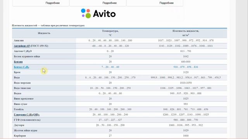Click the first Подробнее button
Viewport: 248px width, 139px height.
click(53, 3)
